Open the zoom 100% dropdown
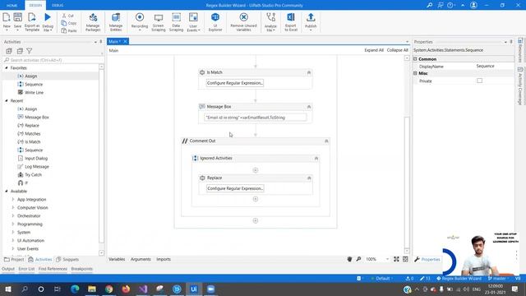The width and height of the screenshot is (526, 296). [387, 259]
